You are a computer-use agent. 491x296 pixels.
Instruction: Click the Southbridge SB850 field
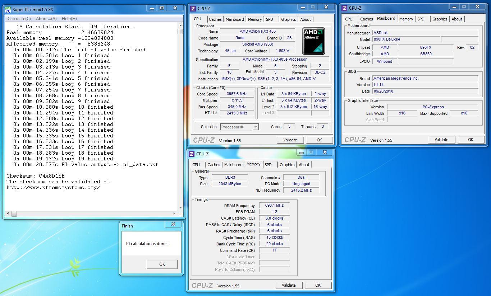[x=426, y=54]
